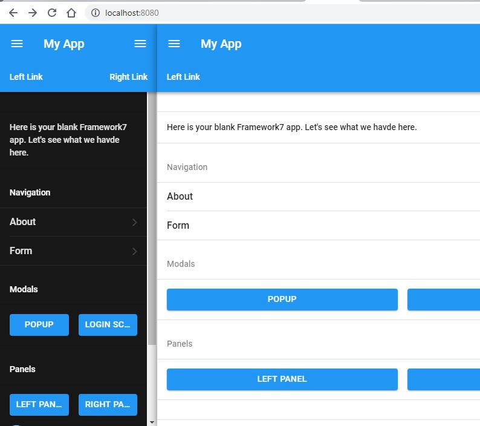Click Modals heading in dark panel

pyautogui.click(x=24, y=289)
